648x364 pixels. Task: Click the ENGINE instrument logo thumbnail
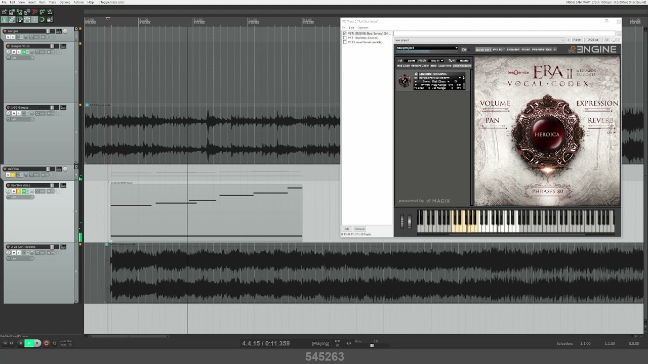404,81
